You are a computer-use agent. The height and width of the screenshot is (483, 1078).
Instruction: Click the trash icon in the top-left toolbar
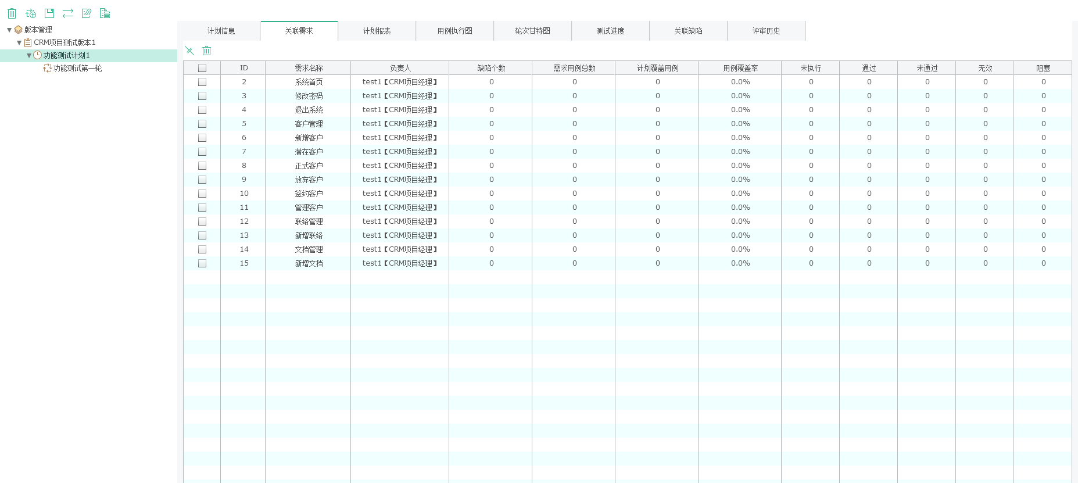tap(12, 13)
